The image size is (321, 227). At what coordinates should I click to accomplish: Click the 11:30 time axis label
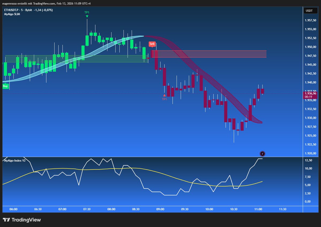(x=282, y=209)
